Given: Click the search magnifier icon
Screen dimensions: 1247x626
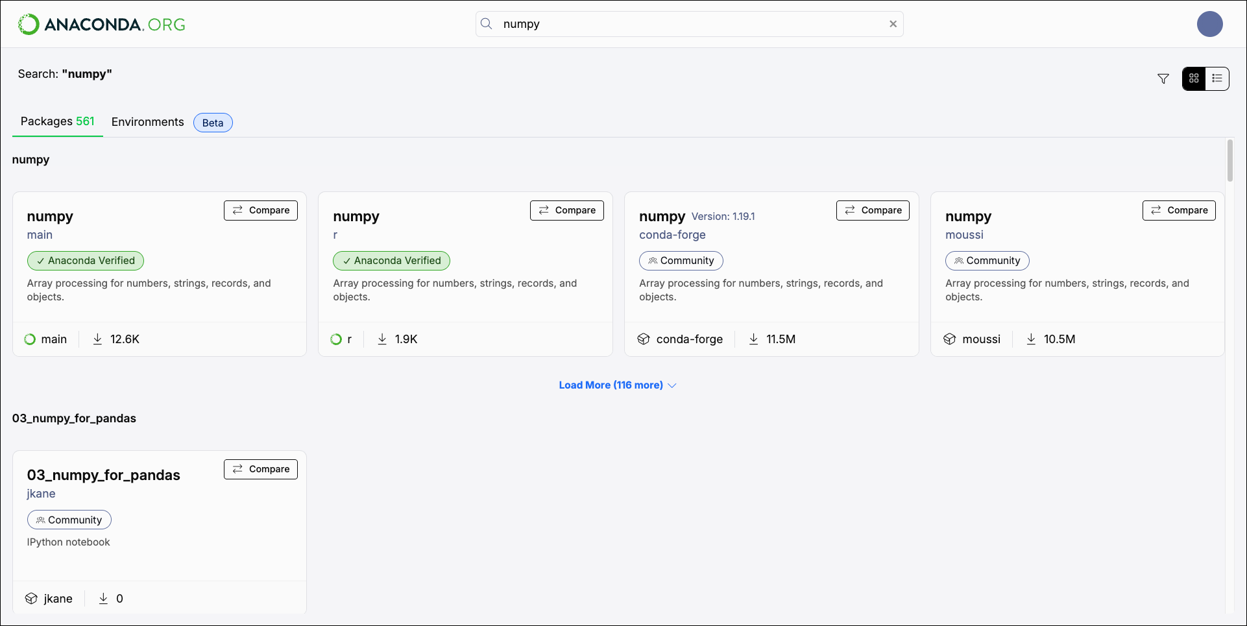Looking at the screenshot, I should (487, 24).
